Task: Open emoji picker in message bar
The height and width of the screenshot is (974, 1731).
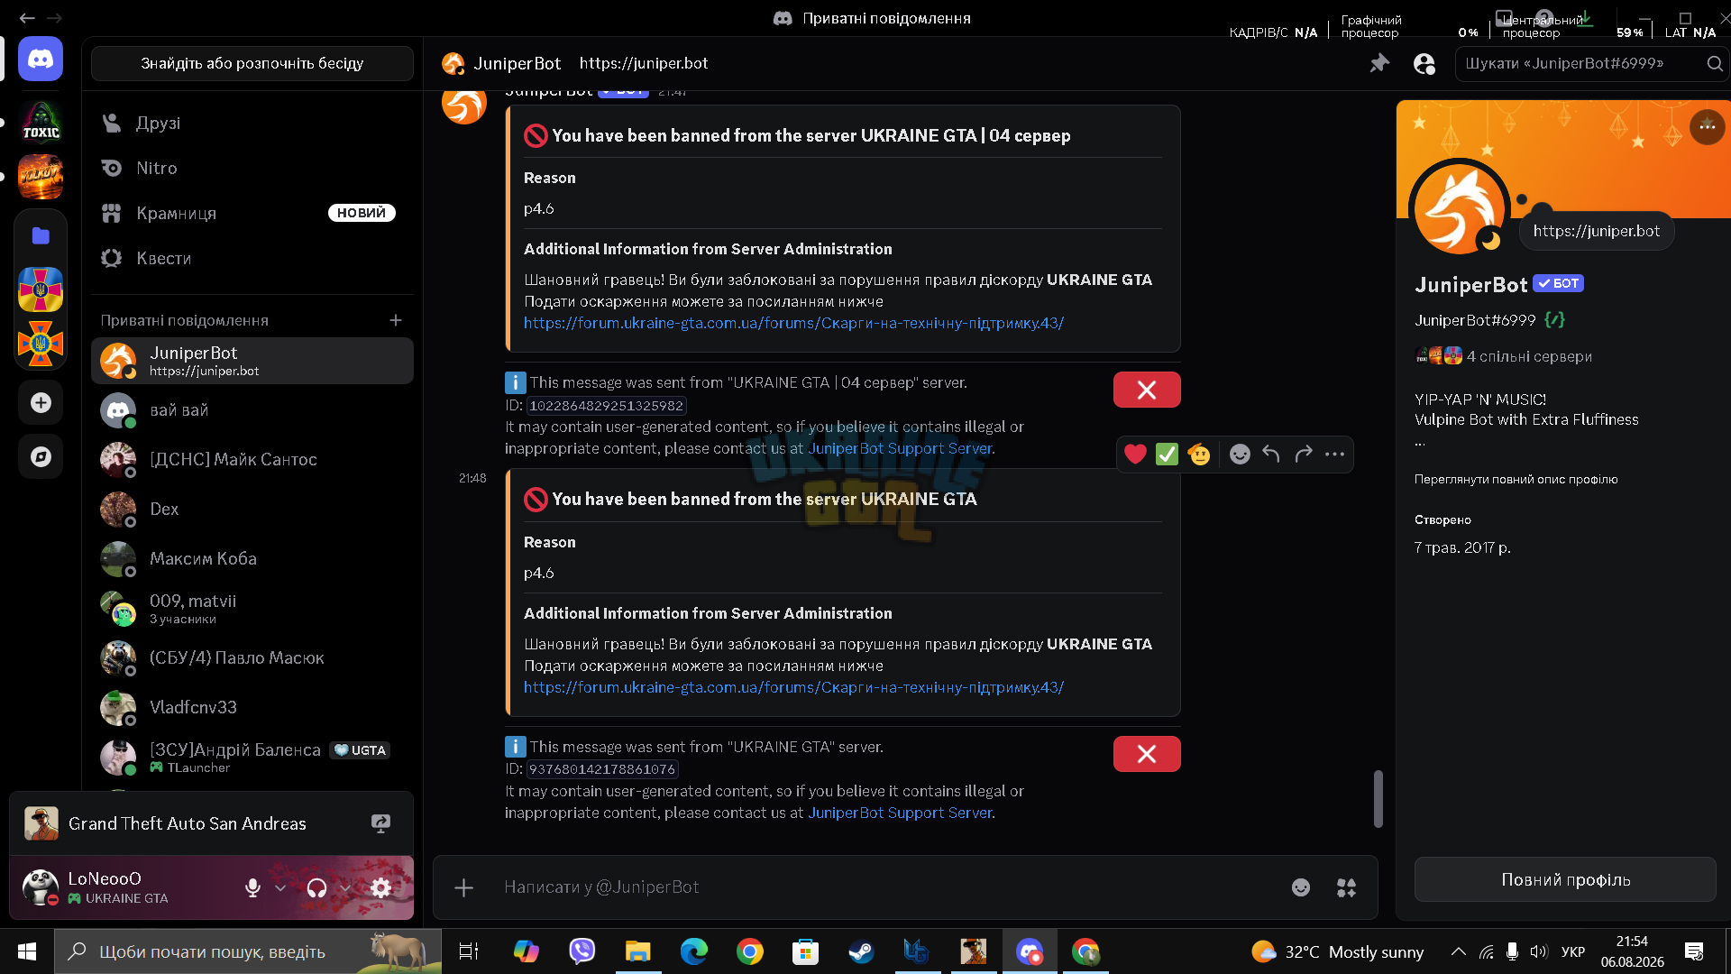Action: [x=1300, y=887]
